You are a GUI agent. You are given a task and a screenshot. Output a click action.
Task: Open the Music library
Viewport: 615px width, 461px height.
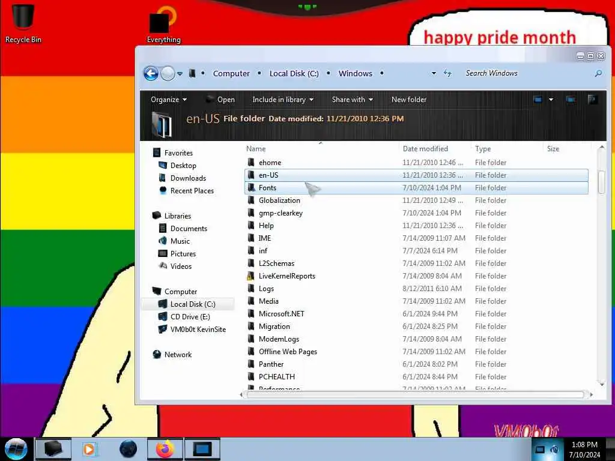180,241
